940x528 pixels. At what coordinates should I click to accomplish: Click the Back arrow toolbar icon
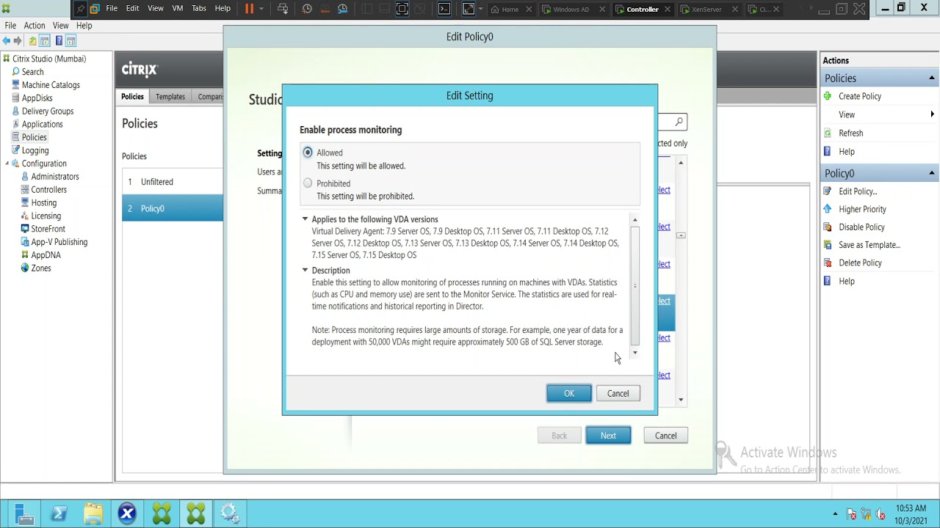point(7,41)
